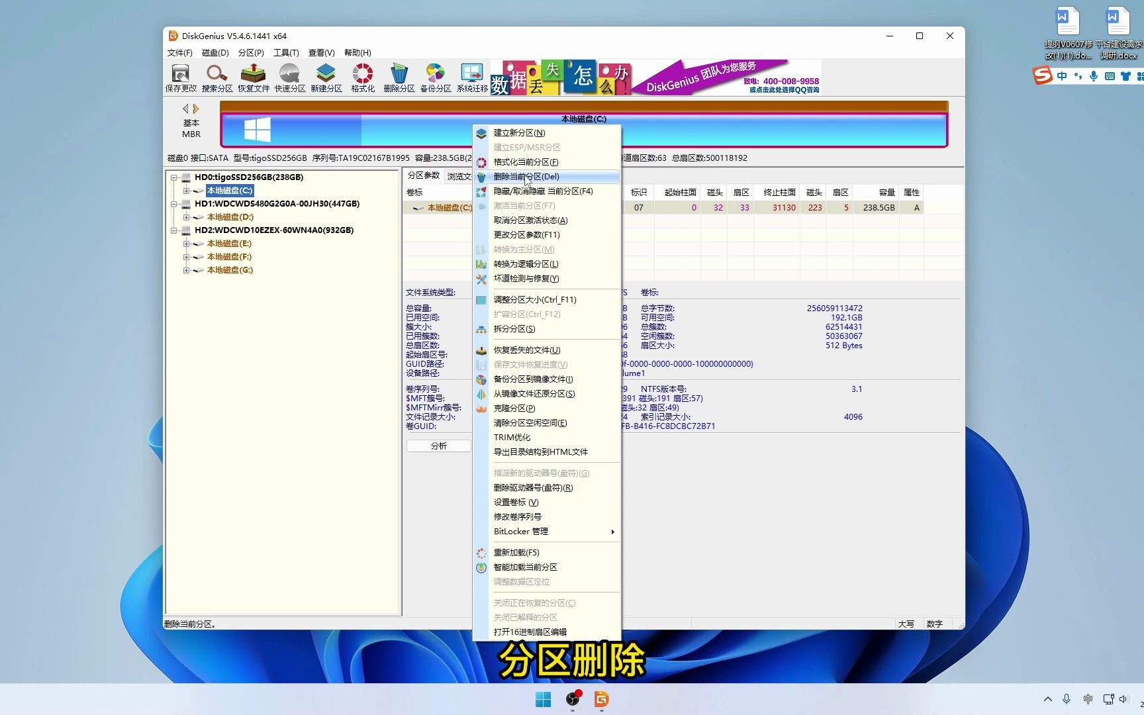Open the 文件(F) menu
The image size is (1144, 715).
click(x=179, y=53)
